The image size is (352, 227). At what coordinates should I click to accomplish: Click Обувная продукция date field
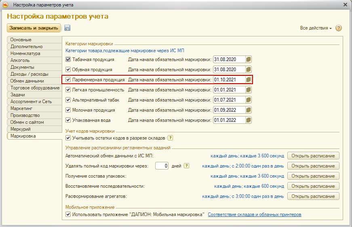pos(229,70)
